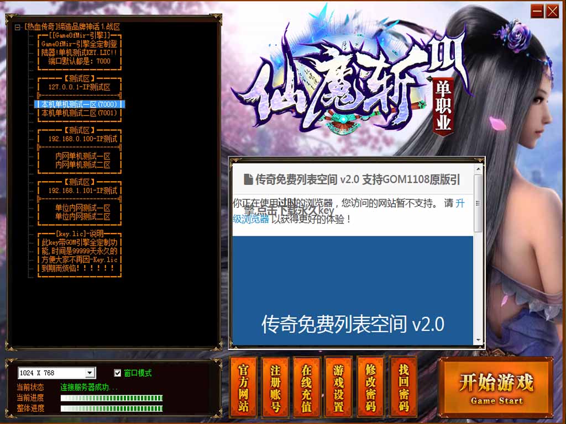
Task: Open 游戏设置 game settings
Action: tap(339, 387)
